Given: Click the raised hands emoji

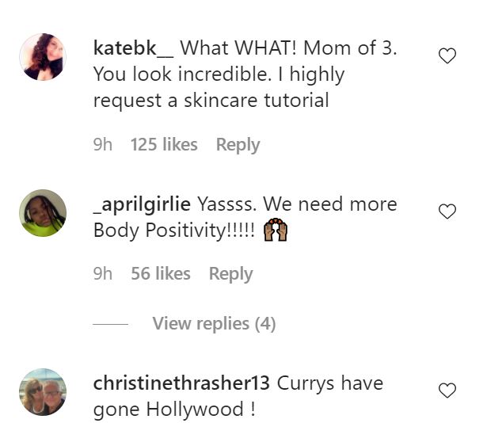Looking at the screenshot, I should [275, 231].
